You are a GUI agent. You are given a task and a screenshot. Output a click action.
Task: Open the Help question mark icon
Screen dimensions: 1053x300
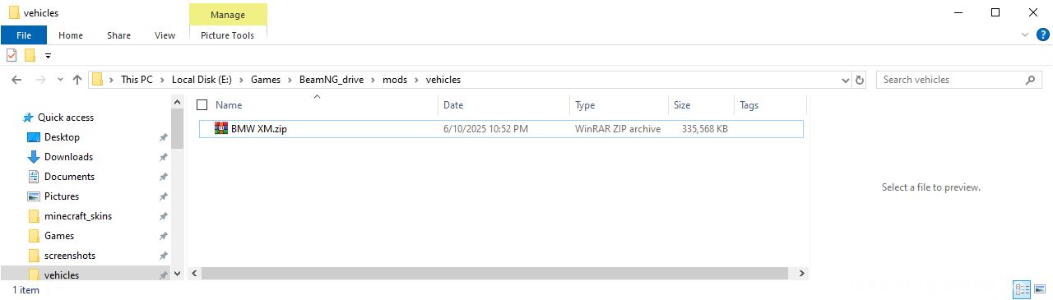coord(1042,35)
